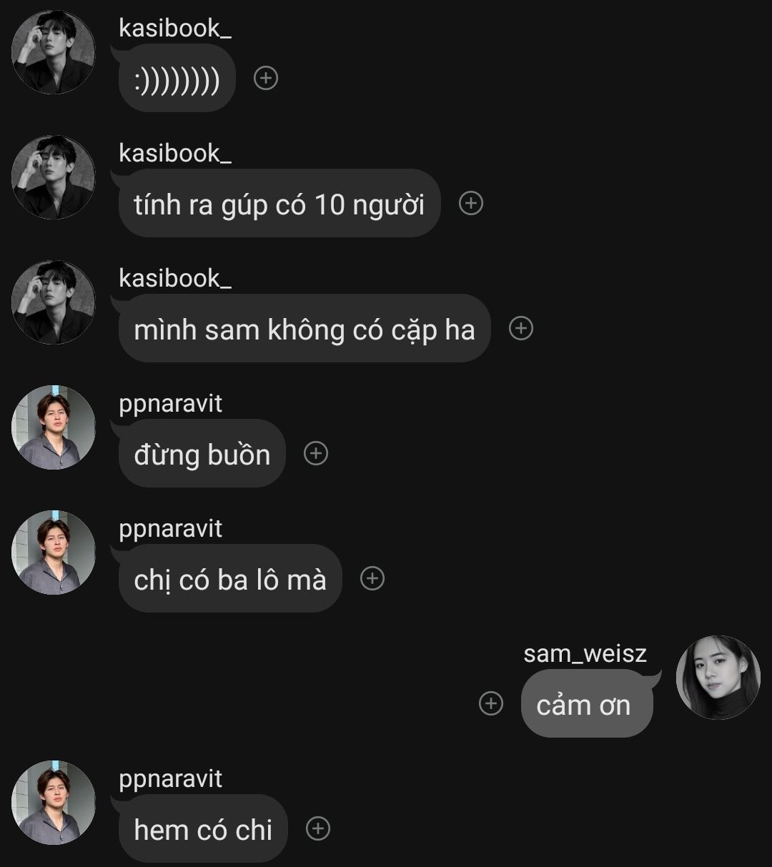Screen dimensions: 772x867
Task: Click ppnaravit username above "chị có ba lô mà"
Action: coord(171,528)
